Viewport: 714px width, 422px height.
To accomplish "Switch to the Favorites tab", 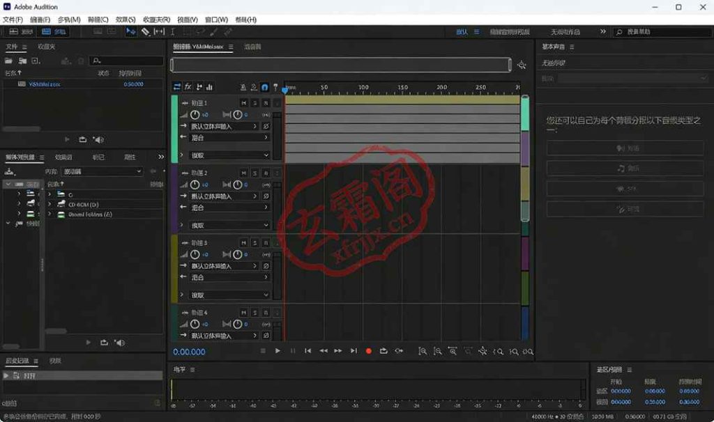I will [x=47, y=47].
